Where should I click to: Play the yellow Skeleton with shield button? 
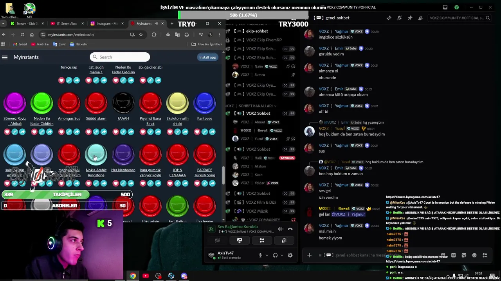click(177, 103)
